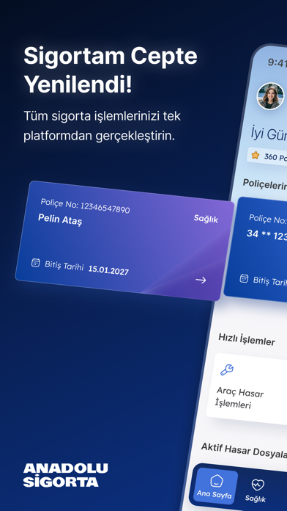
Task: Tap the home icon above Ana Sayfa
Action: (216, 481)
